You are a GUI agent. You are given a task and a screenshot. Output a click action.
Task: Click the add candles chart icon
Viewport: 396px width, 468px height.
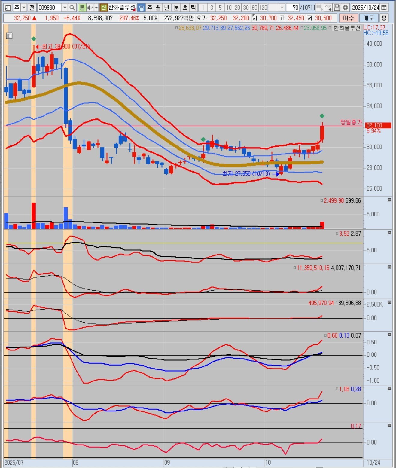(320, 8)
